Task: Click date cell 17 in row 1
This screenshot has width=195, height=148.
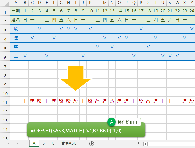Action: pos(141,11)
